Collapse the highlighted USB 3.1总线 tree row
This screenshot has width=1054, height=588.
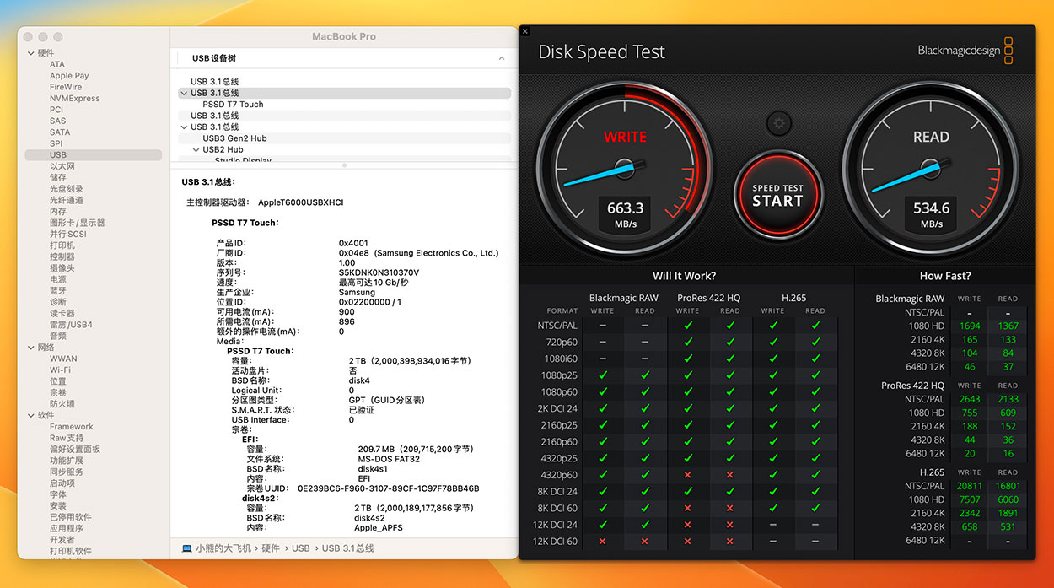pos(184,93)
